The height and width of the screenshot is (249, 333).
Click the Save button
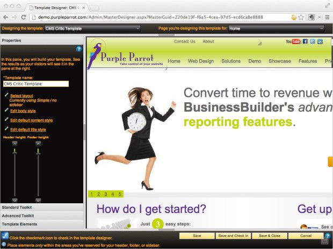197,236
